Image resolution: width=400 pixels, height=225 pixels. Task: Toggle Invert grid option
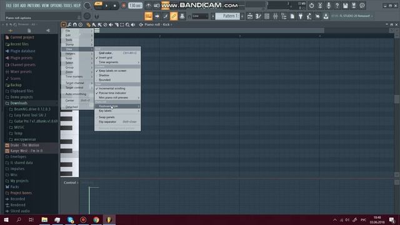117,57
